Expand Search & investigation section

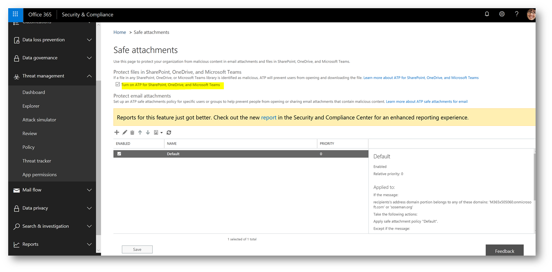tap(89, 226)
